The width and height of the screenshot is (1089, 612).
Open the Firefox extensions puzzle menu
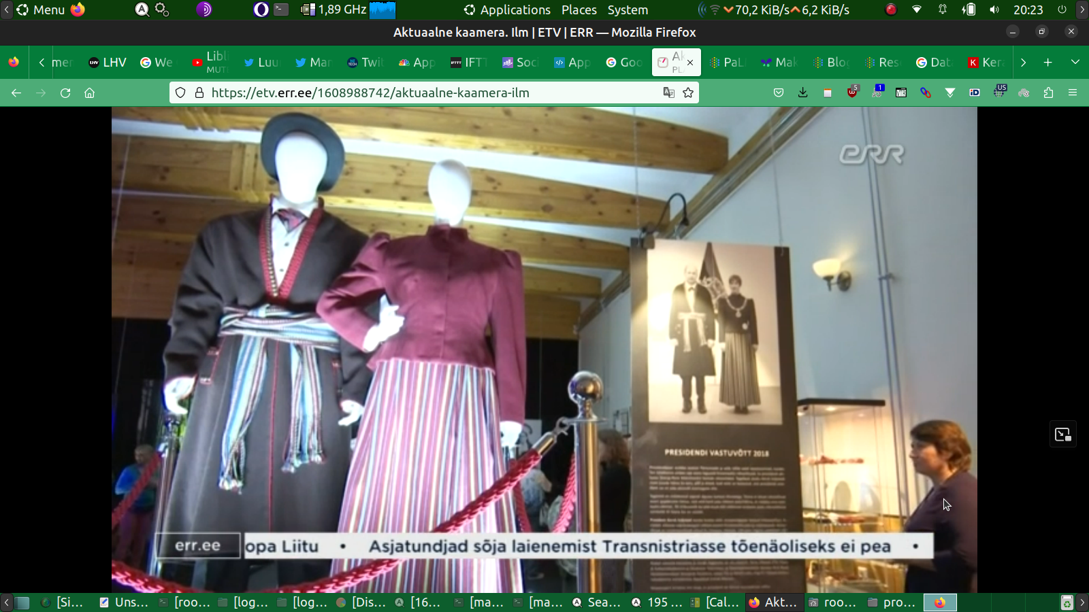pyautogui.click(x=1048, y=92)
